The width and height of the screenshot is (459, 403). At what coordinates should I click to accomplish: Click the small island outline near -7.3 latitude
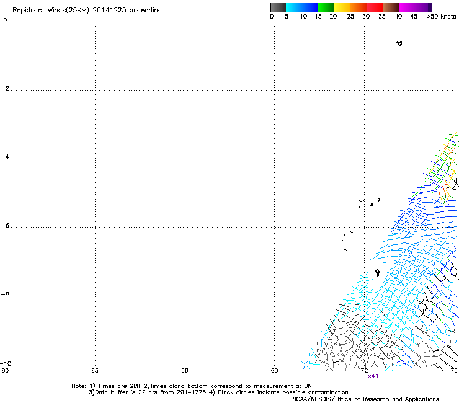pyautogui.click(x=377, y=273)
